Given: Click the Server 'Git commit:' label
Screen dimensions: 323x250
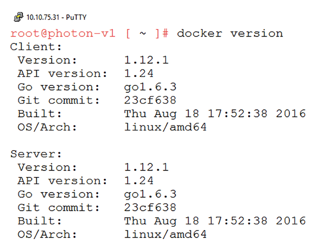Looking at the screenshot, I should (x=59, y=207).
